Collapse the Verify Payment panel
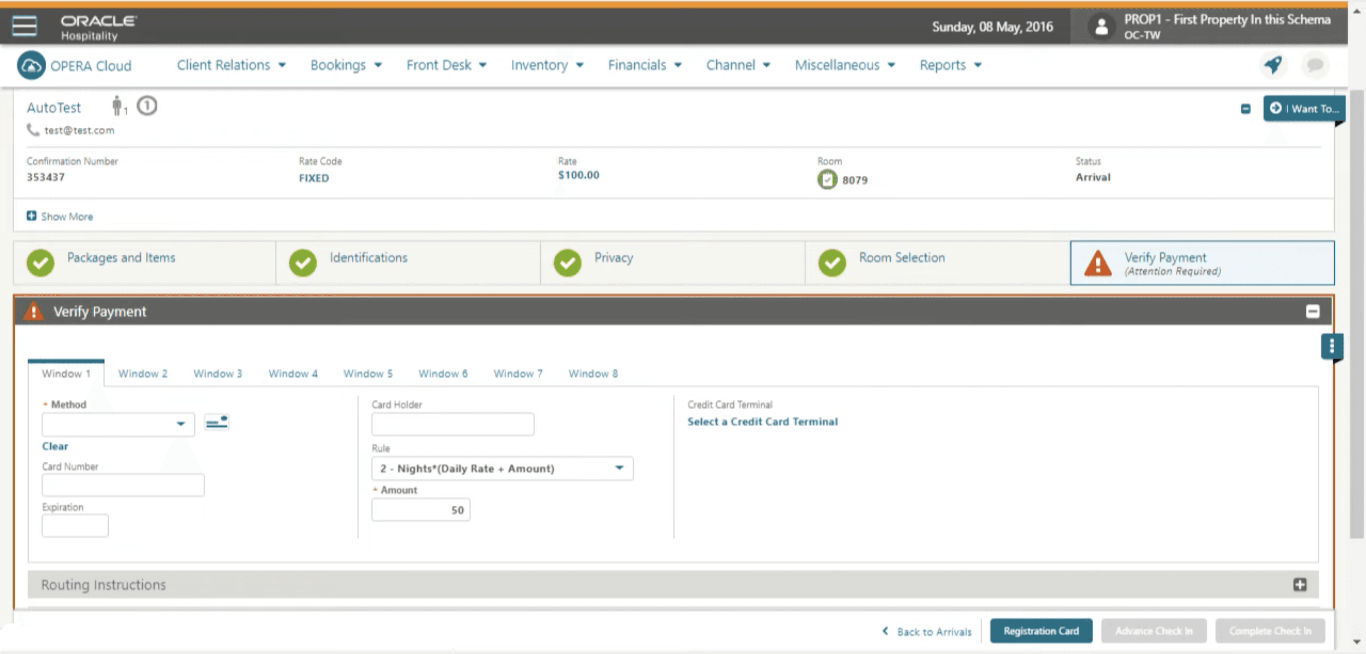Viewport: 1366px width, 654px height. click(x=1312, y=312)
